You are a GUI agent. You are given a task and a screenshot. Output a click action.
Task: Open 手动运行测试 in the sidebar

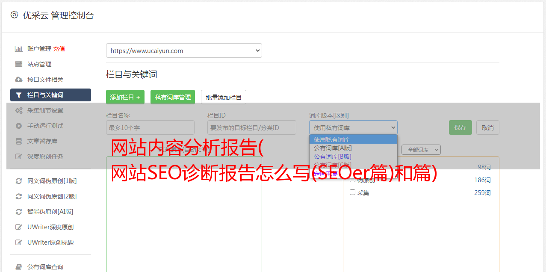pyautogui.click(x=45, y=126)
